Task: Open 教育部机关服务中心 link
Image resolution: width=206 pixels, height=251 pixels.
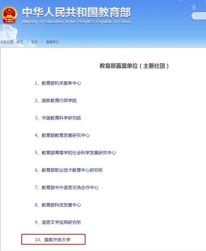Action: point(61,83)
